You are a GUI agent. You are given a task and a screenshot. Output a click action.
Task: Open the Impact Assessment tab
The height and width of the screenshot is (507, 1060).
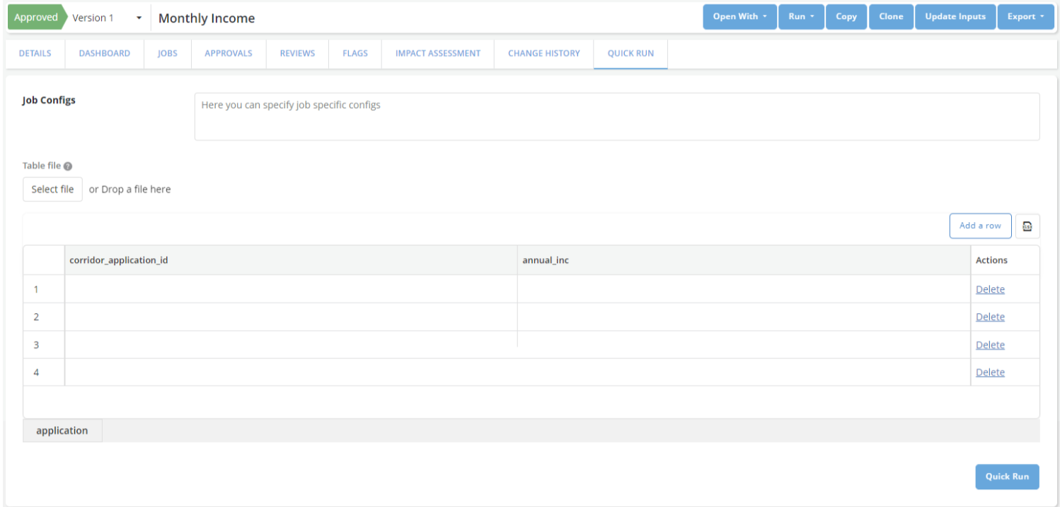[x=437, y=54]
